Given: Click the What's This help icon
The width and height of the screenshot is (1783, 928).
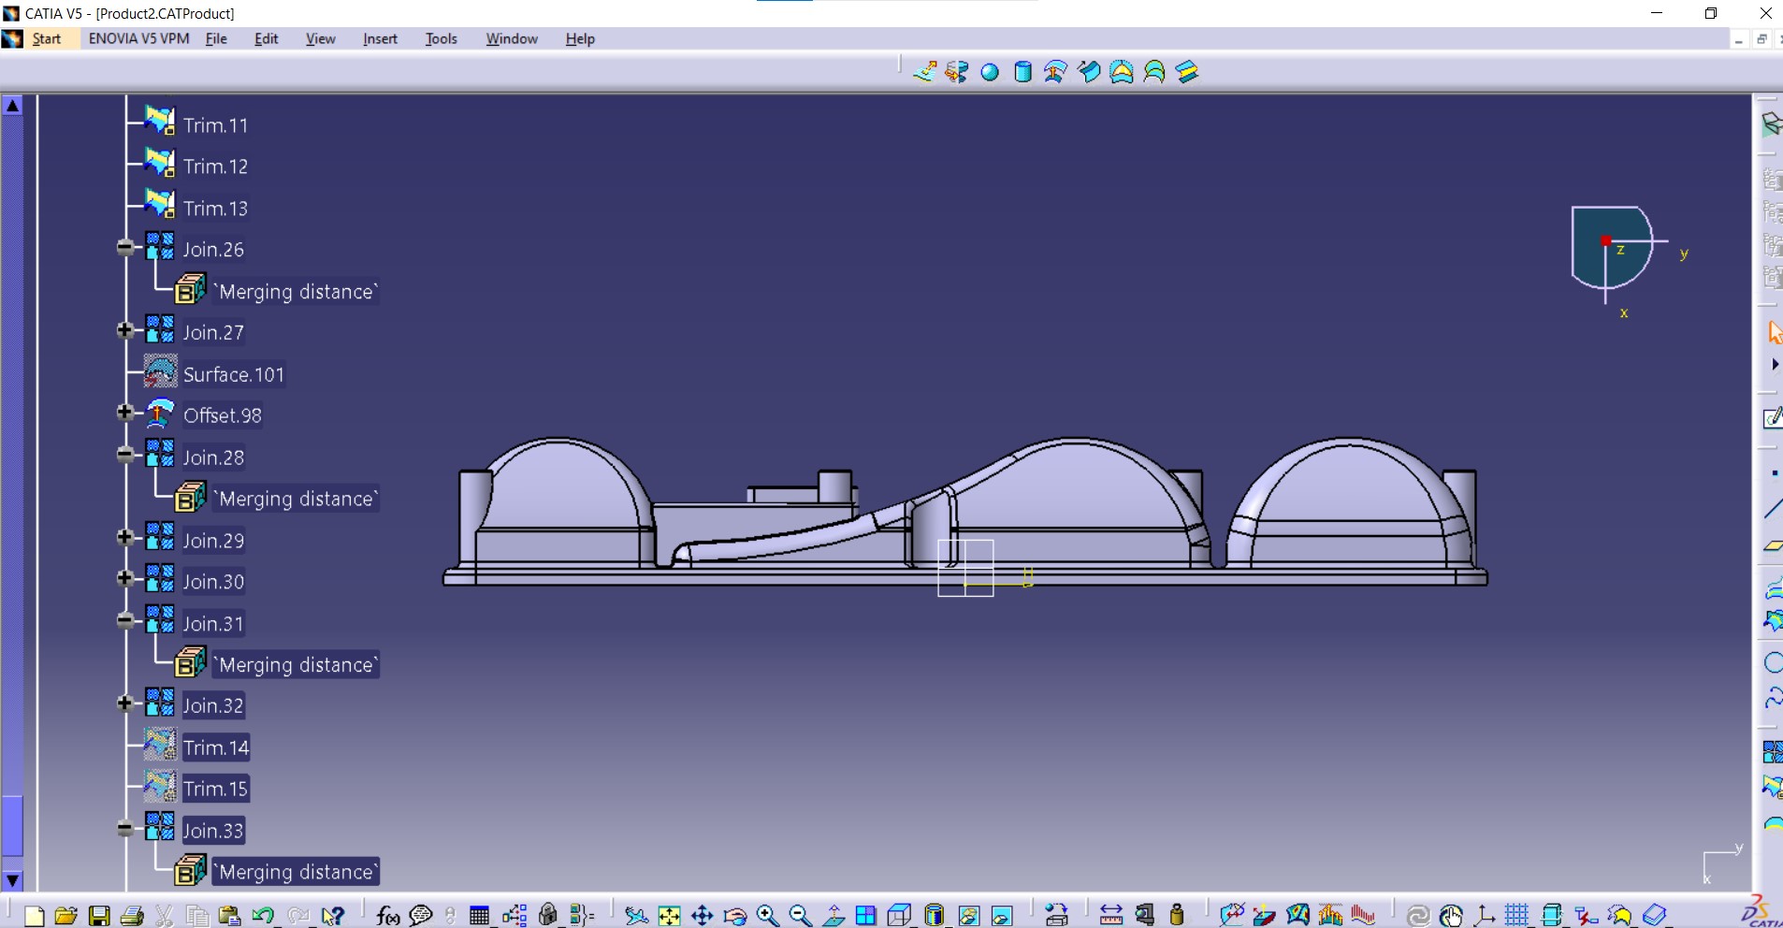Looking at the screenshot, I should pos(332,915).
